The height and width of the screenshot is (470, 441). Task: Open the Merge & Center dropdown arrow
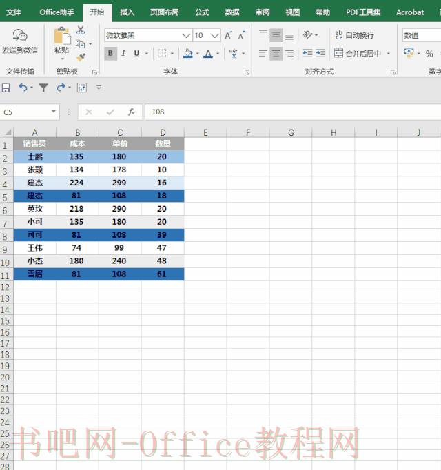tap(389, 54)
